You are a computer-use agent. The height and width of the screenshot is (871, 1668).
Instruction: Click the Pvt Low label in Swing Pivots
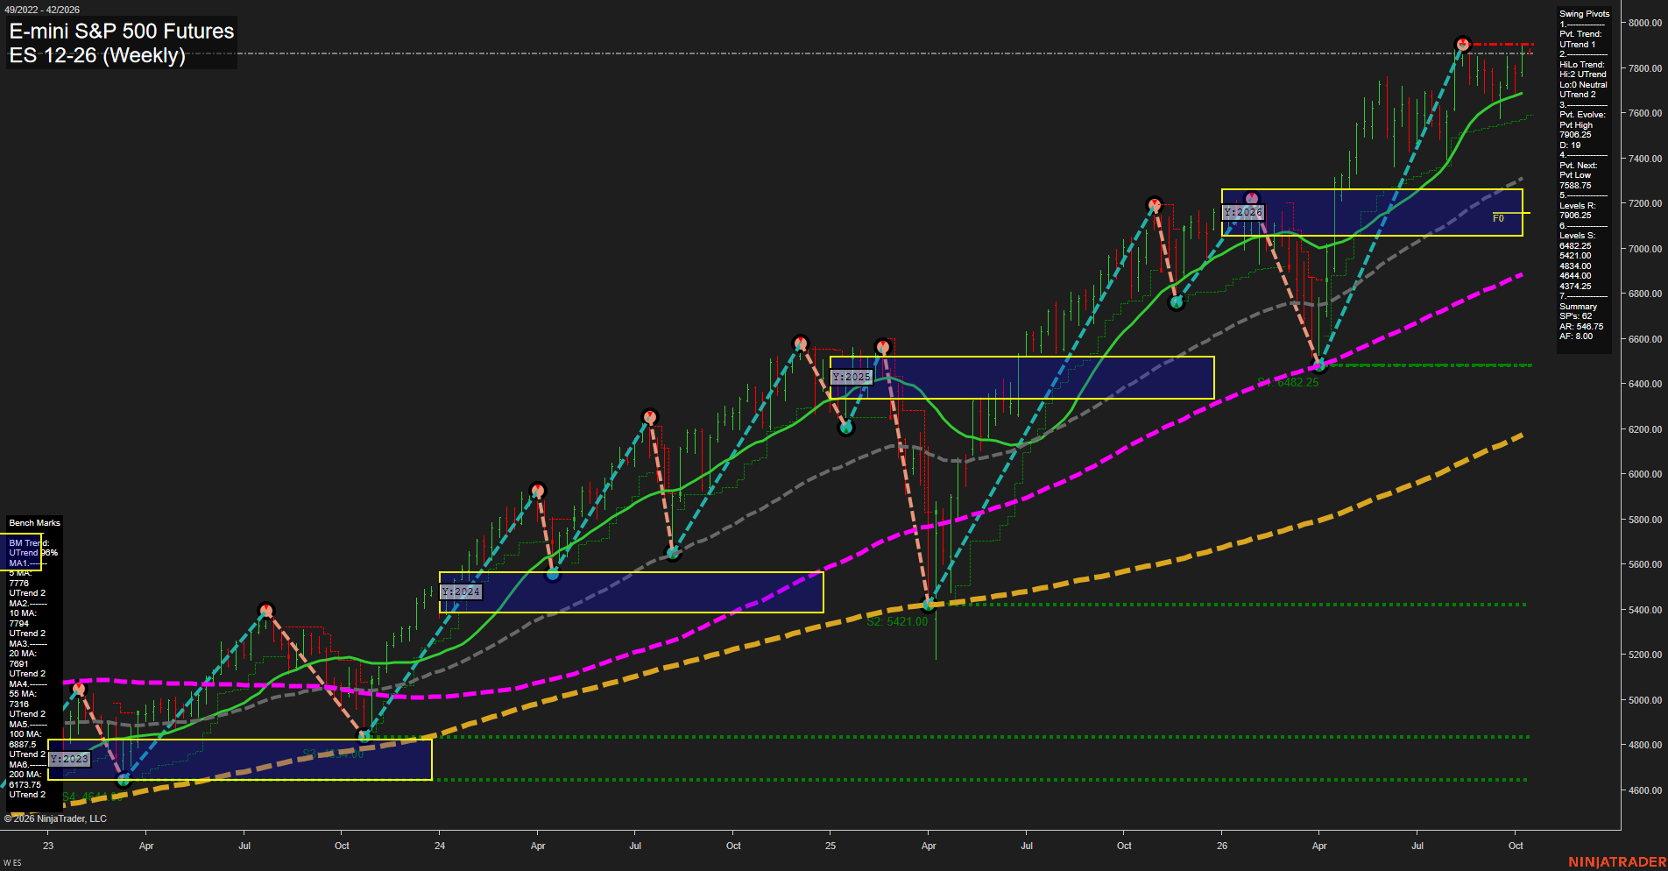pyautogui.click(x=1575, y=175)
